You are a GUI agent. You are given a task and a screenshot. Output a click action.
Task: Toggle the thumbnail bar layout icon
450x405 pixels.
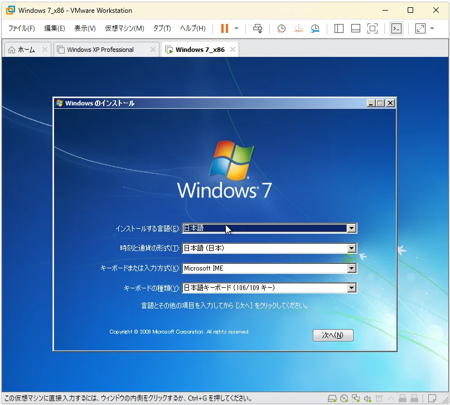356,28
